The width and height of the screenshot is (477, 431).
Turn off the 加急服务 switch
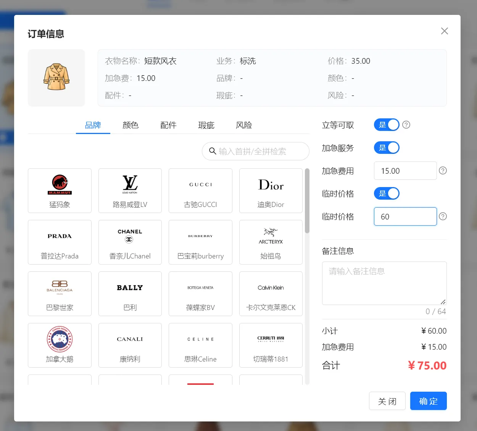(x=387, y=148)
